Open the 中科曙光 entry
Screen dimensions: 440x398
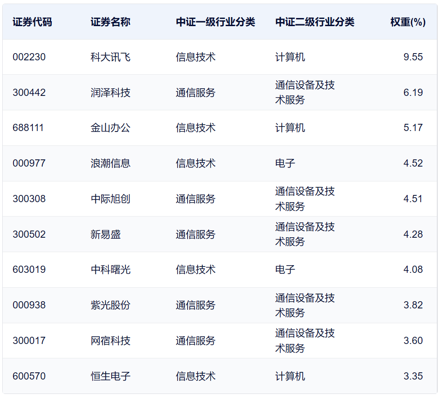coord(110,270)
